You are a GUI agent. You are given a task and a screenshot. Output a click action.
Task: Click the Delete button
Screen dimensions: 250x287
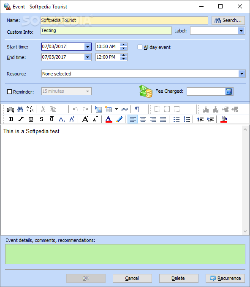[x=179, y=279]
